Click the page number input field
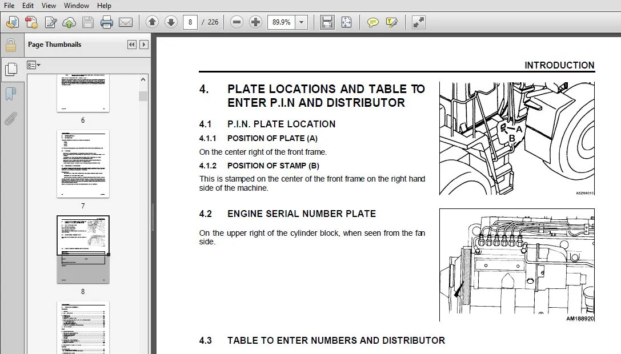This screenshot has width=621, height=354. point(190,22)
